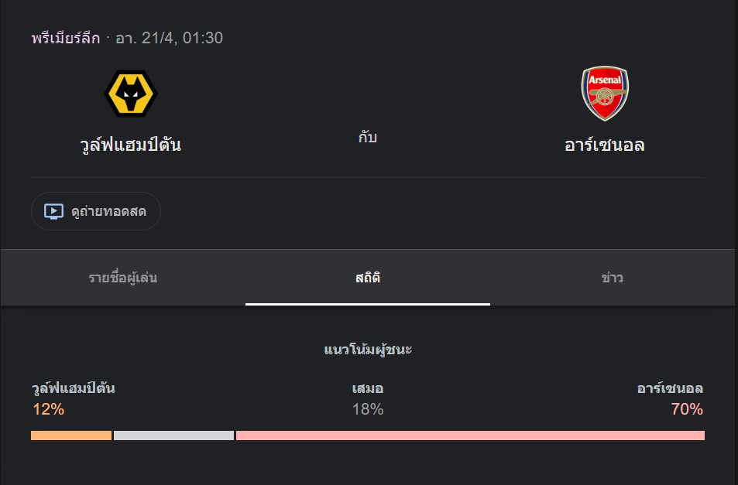Select the สถิติ statistics tab
Screen dimensions: 738x485
point(368,278)
